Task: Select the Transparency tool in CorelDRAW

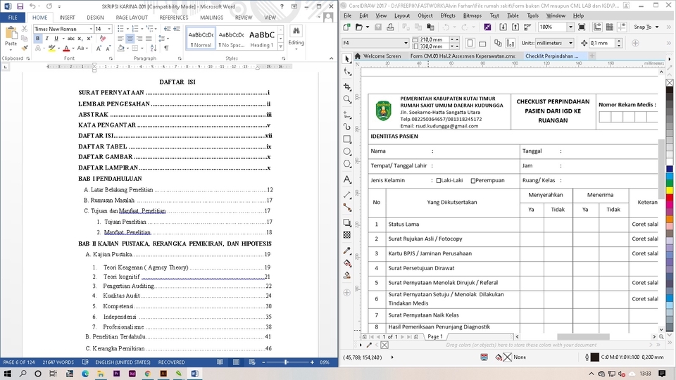Action: [347, 235]
